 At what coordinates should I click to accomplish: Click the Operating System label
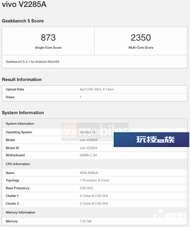pos(19,132)
